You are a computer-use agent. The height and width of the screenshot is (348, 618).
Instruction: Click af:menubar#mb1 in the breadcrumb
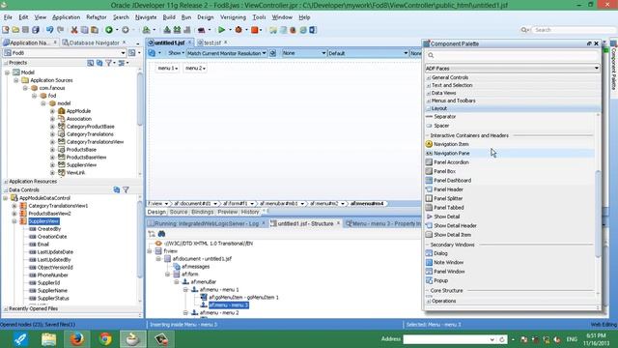(x=278, y=204)
